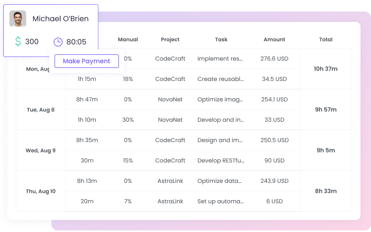Select the Wed, Aug 9 date cell
The height and width of the screenshot is (232, 371).
click(40, 150)
